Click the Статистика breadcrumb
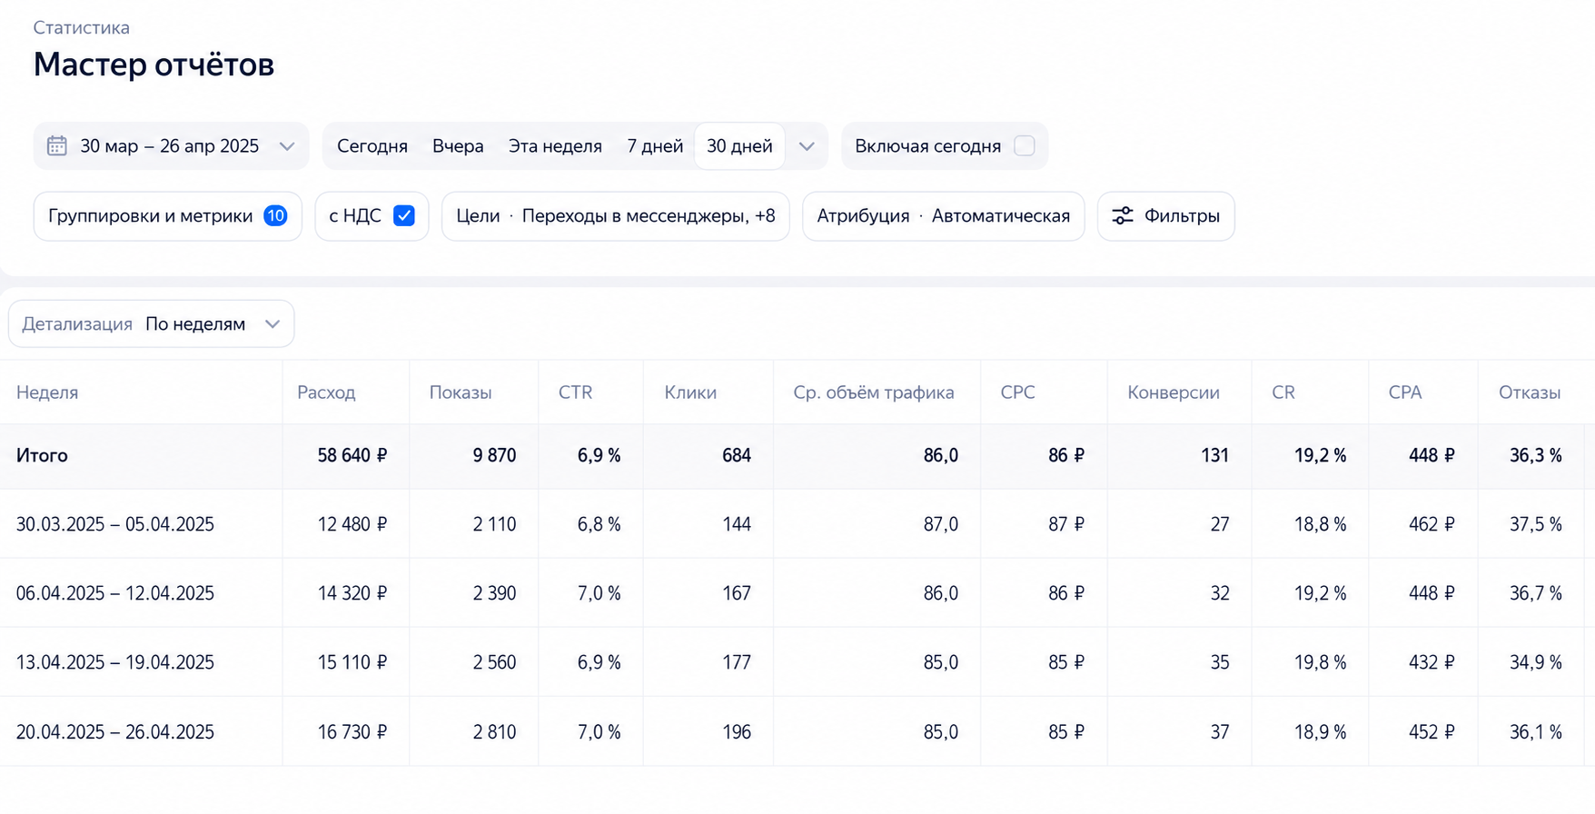Viewport: 1595px width, 814px height. pos(82,28)
